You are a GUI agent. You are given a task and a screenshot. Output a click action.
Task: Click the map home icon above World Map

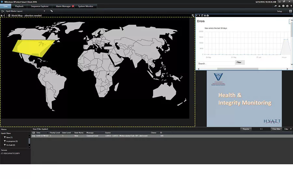point(2,16)
